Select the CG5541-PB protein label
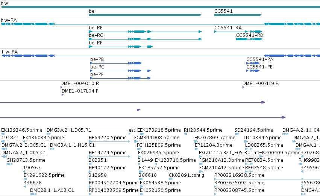This screenshot has width=320, height=196. click(259, 67)
